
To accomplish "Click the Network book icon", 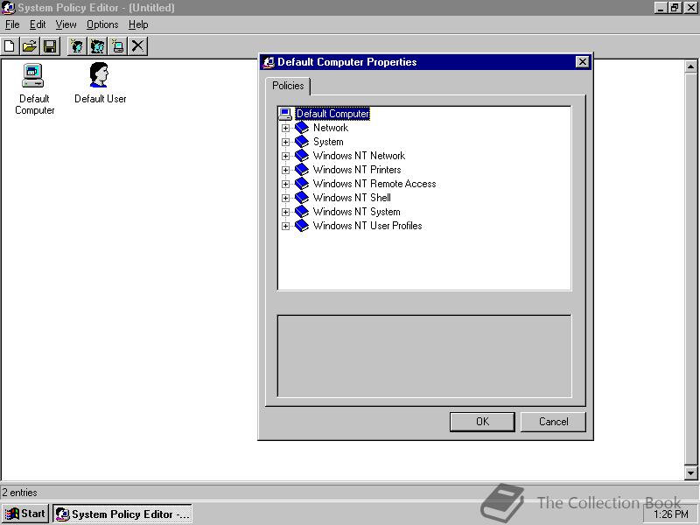I will click(x=302, y=128).
